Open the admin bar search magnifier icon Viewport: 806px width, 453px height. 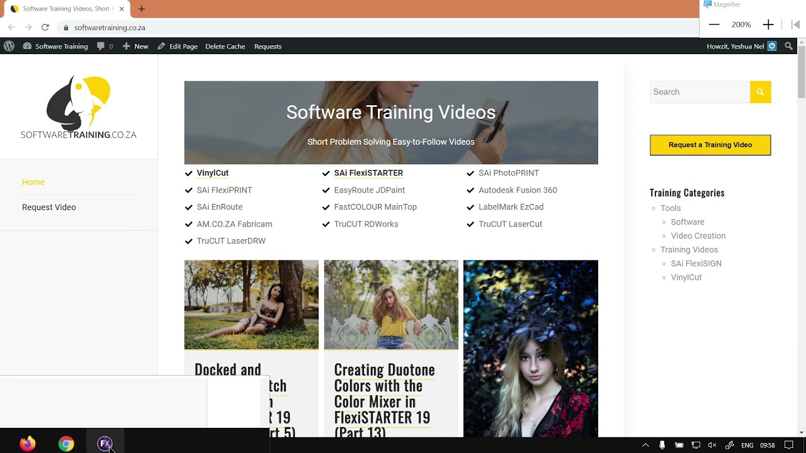click(788, 46)
